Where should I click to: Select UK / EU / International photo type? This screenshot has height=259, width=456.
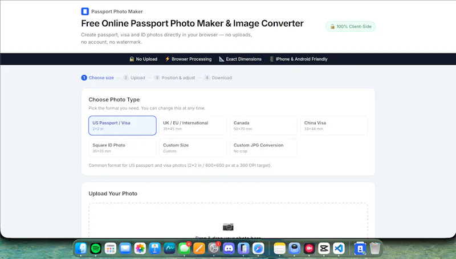click(193, 125)
